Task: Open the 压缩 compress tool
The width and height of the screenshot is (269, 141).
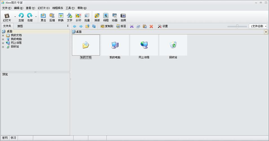Action: click(x=52, y=17)
